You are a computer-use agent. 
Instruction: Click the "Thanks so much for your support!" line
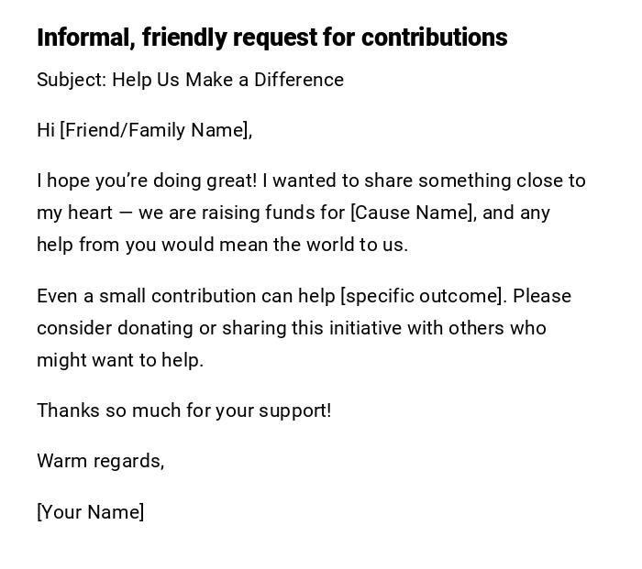[183, 410]
